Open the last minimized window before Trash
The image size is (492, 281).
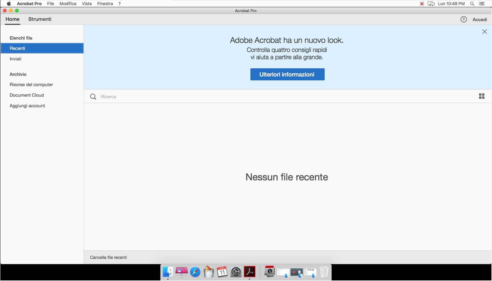click(310, 273)
